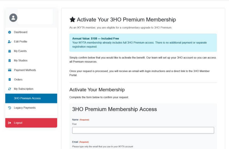This screenshot has width=229, height=149.
Task: Click the Payment Methods card icon
Action: (x=10, y=70)
